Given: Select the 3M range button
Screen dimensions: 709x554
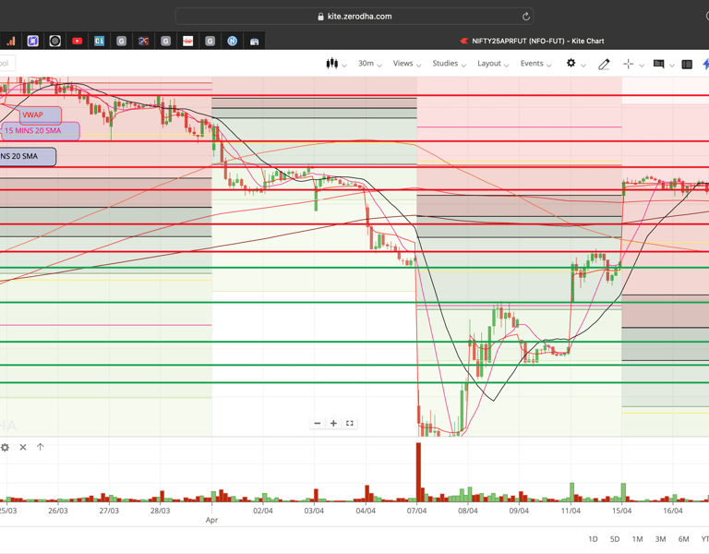Looking at the screenshot, I should tap(660, 539).
